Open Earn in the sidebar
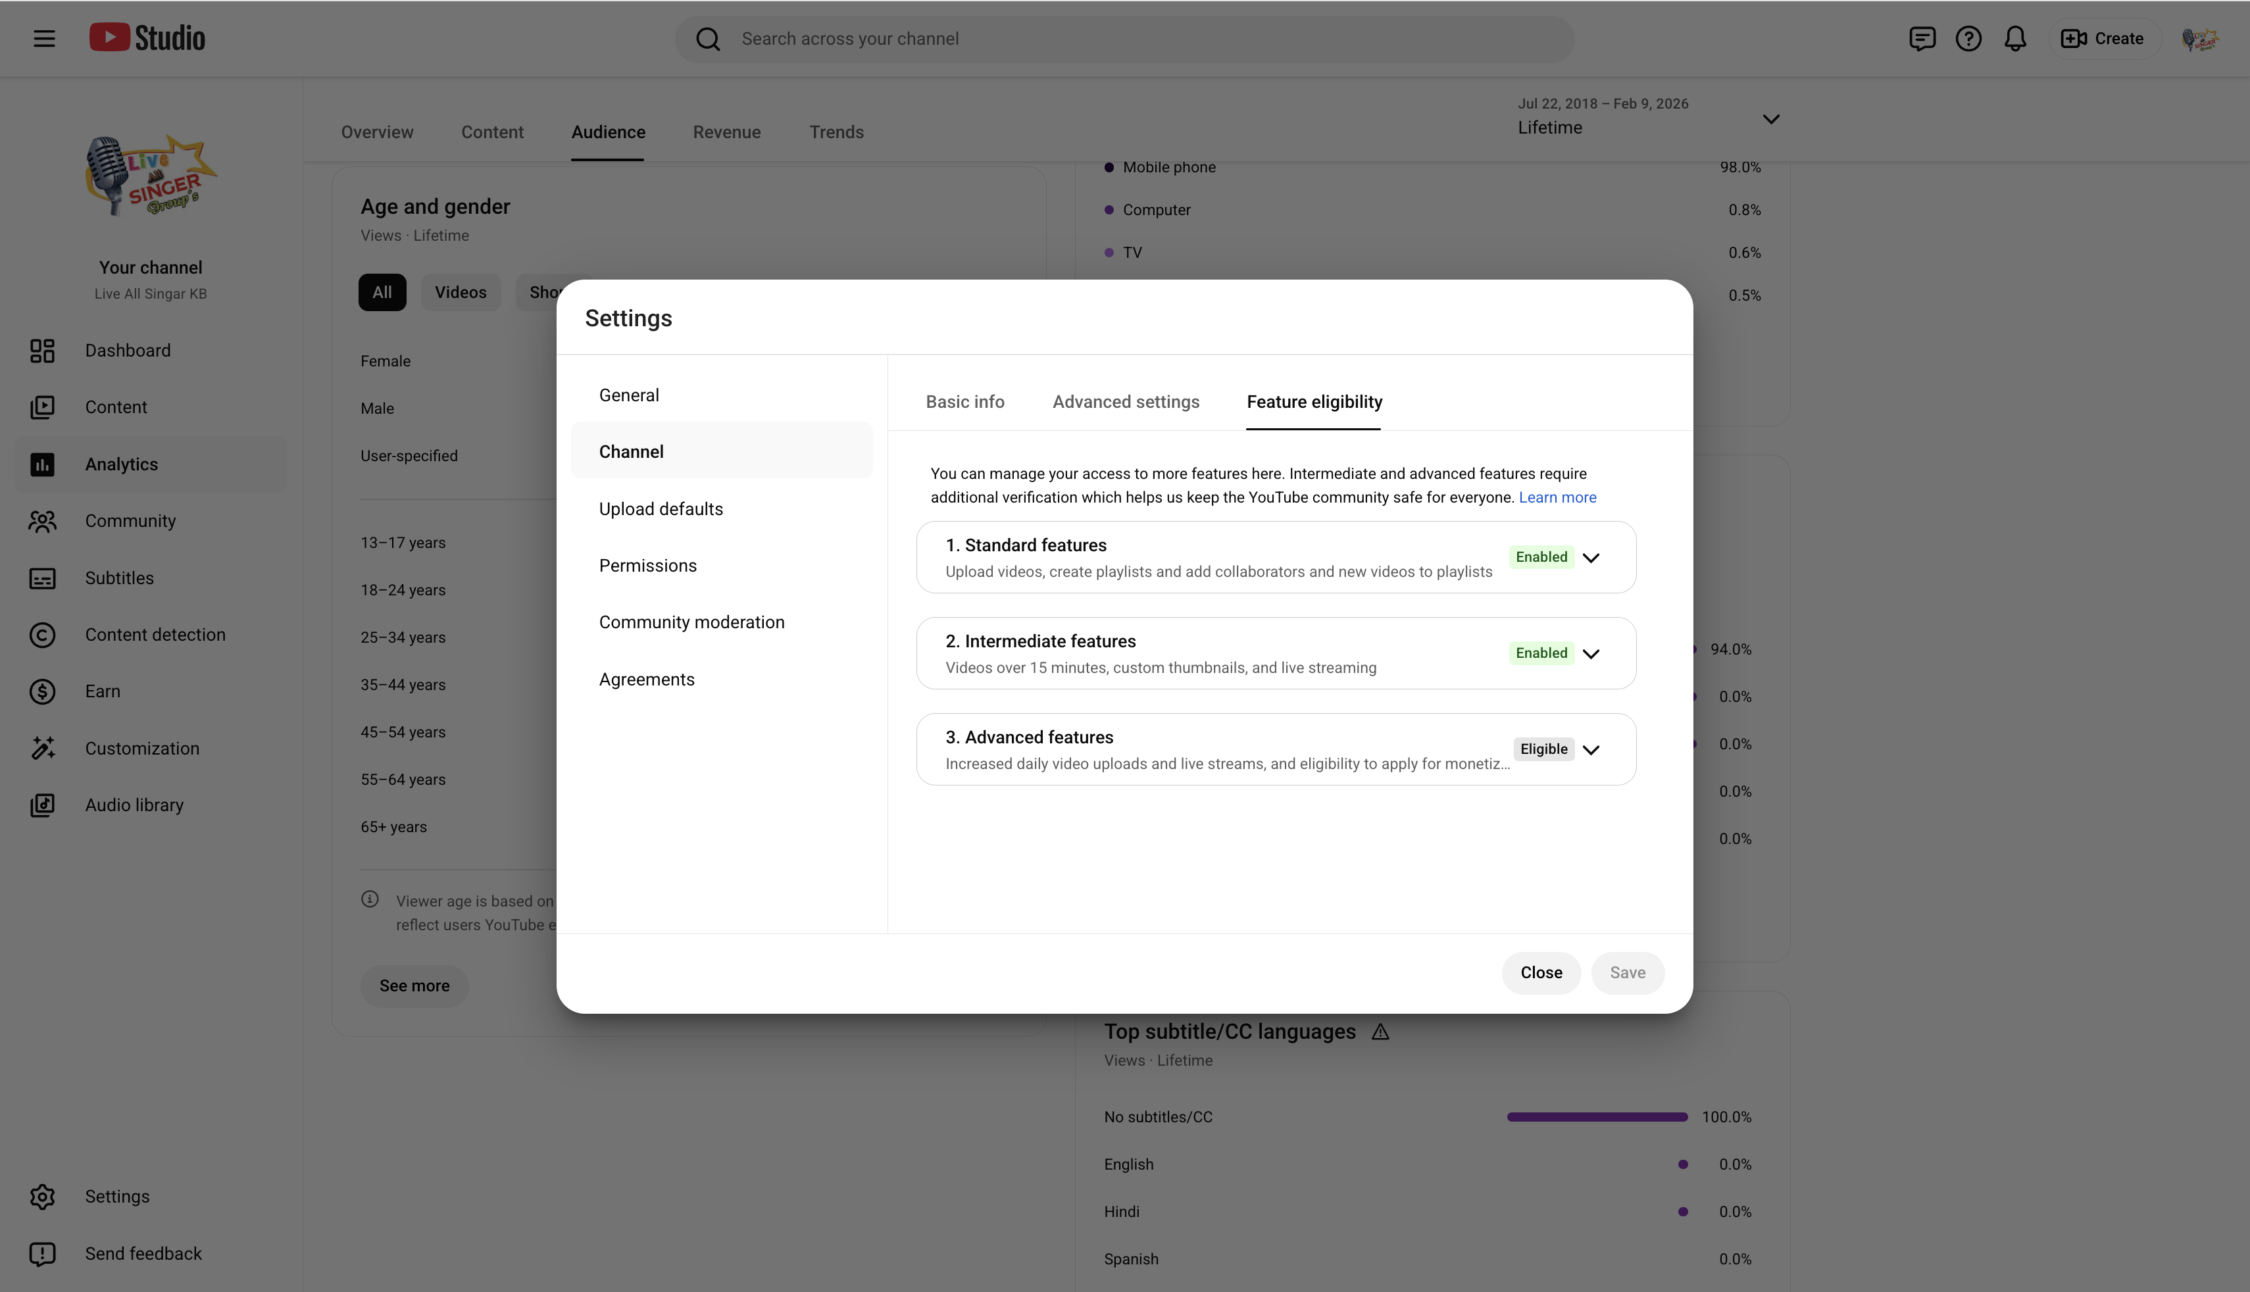The width and height of the screenshot is (2250, 1292). (x=151, y=691)
